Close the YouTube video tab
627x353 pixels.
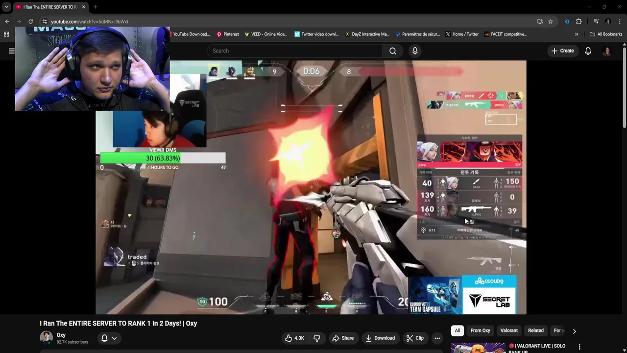tap(83, 7)
